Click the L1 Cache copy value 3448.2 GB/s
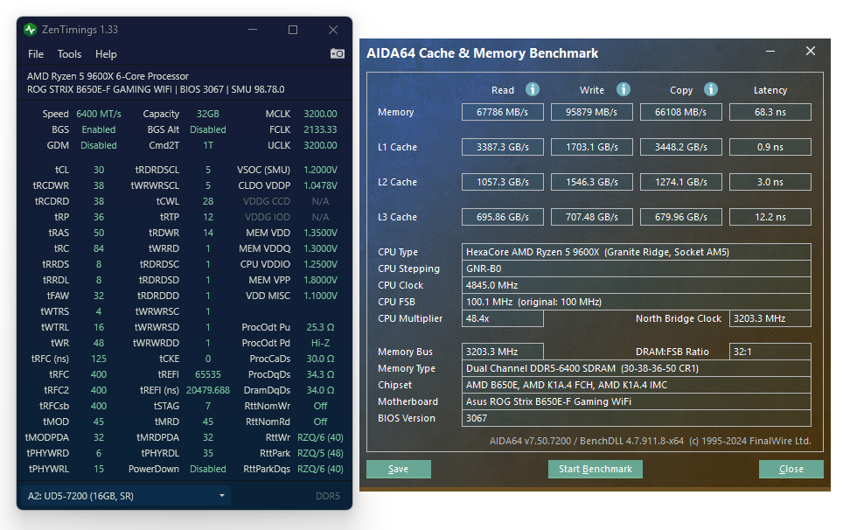 point(681,147)
